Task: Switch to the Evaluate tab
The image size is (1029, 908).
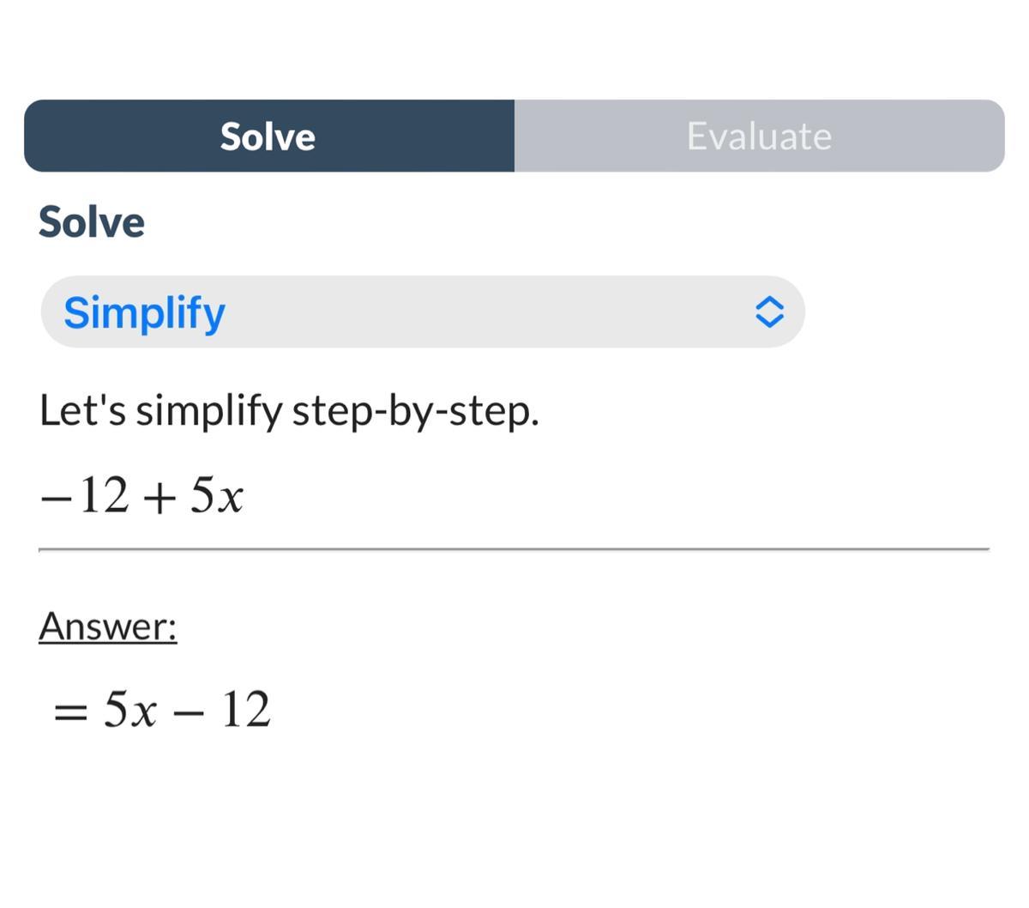Action: pos(759,136)
